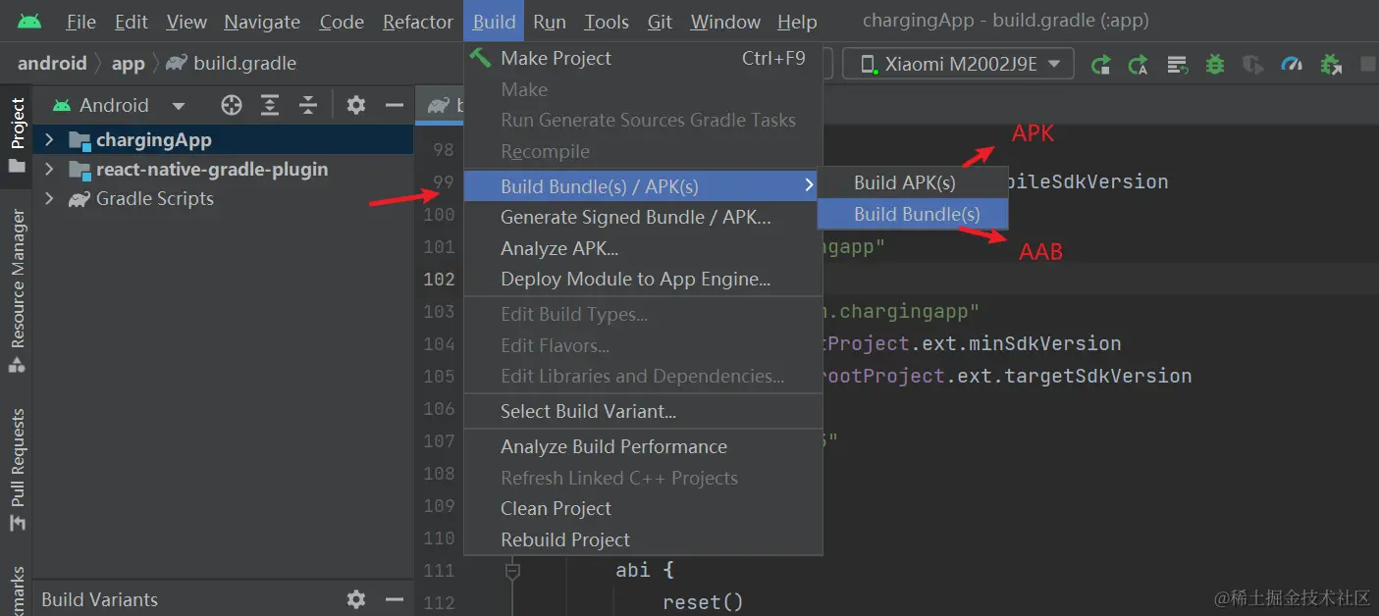
Task: Open the File menu
Action: (x=80, y=22)
